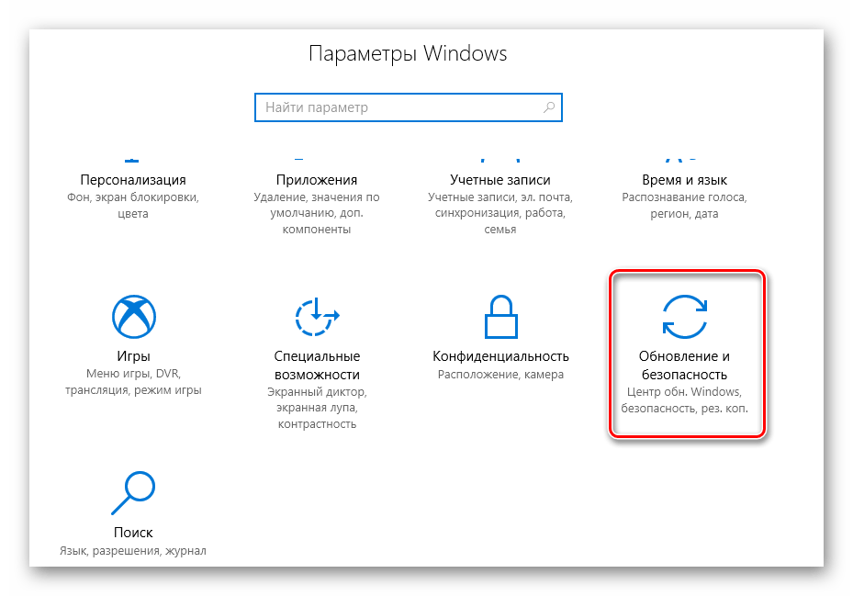Open Приложения settings category
853x596 pixels.
[317, 180]
